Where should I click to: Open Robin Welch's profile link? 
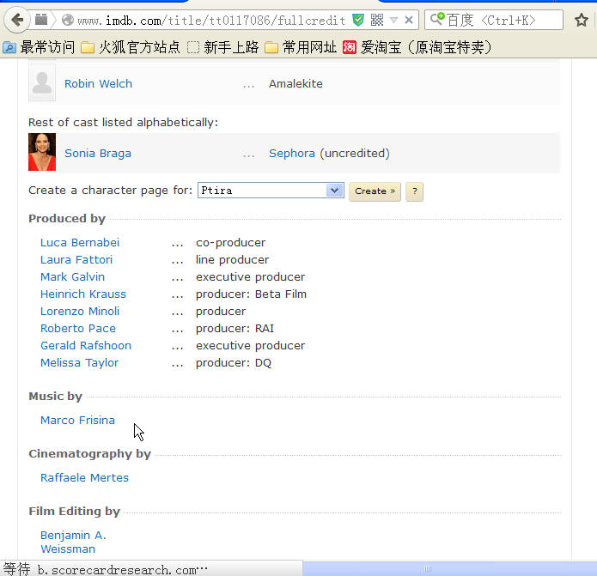click(98, 84)
